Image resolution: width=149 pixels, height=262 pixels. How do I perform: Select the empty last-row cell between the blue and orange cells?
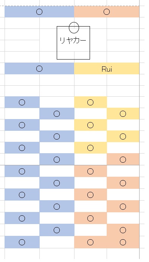pos(57,242)
